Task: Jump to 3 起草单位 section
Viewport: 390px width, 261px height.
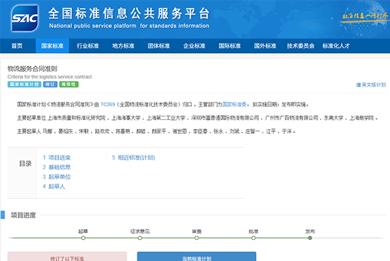Action: pyautogui.click(x=57, y=177)
